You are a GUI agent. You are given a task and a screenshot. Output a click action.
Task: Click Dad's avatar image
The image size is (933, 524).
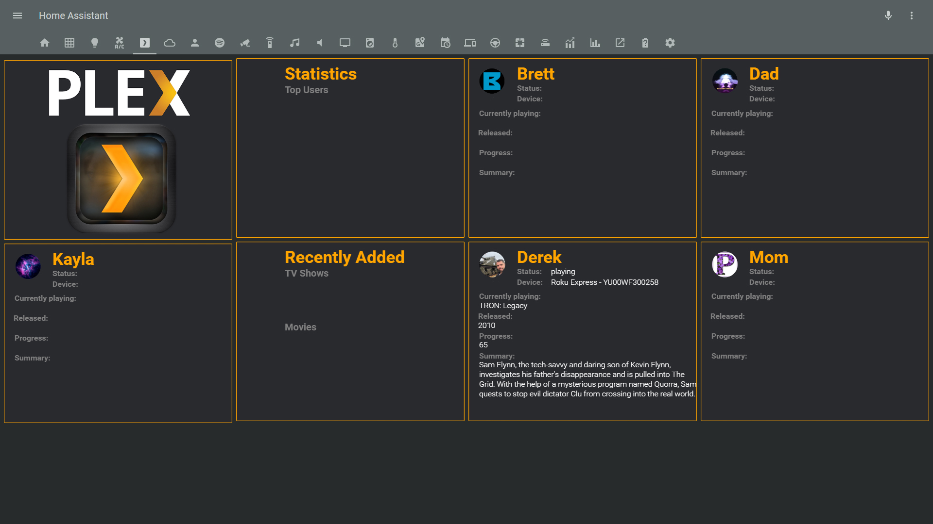[725, 81]
